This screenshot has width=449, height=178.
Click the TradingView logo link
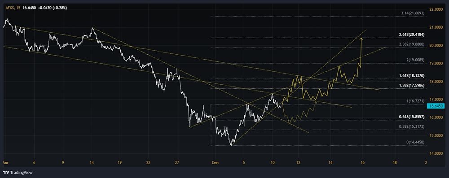point(18,173)
